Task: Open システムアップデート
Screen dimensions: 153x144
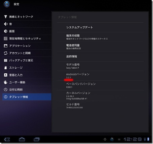Action: coord(100,27)
